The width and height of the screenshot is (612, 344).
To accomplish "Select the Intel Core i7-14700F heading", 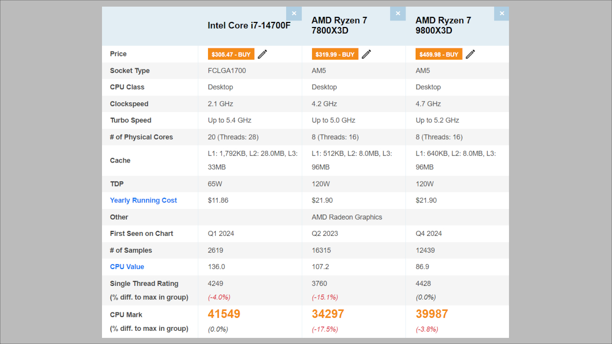I will tap(249, 25).
